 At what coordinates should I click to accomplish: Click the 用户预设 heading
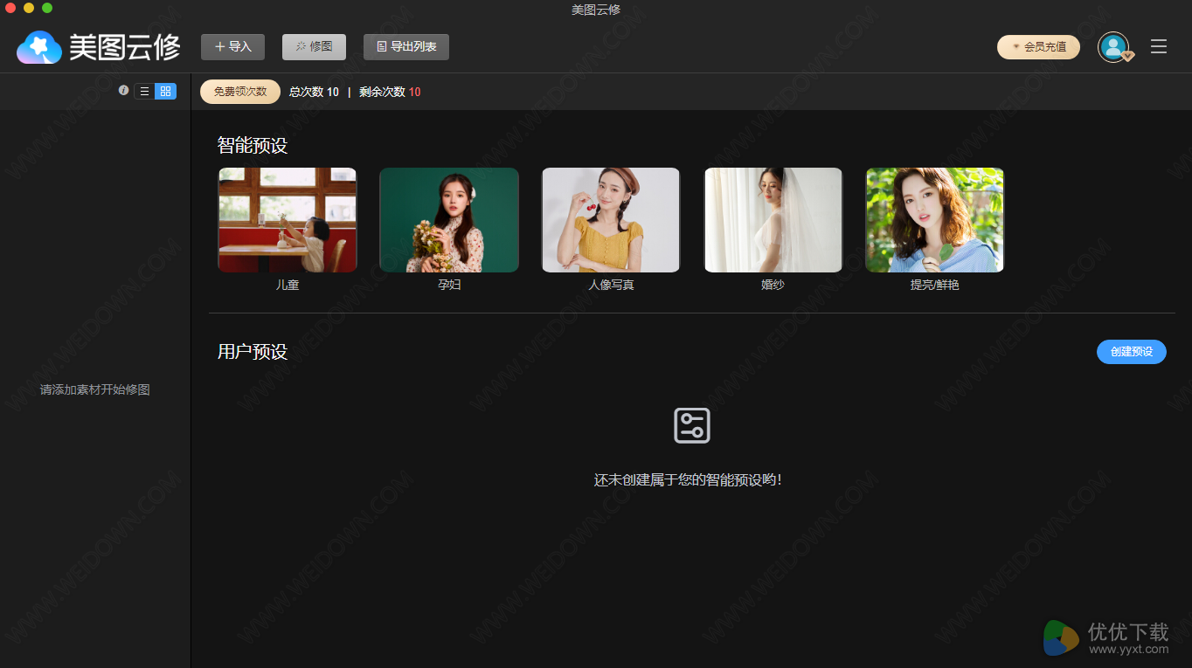pyautogui.click(x=253, y=352)
